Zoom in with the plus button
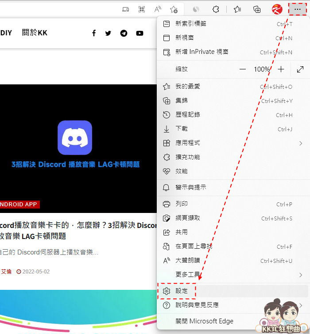310x334 pixels. pyautogui.click(x=281, y=69)
